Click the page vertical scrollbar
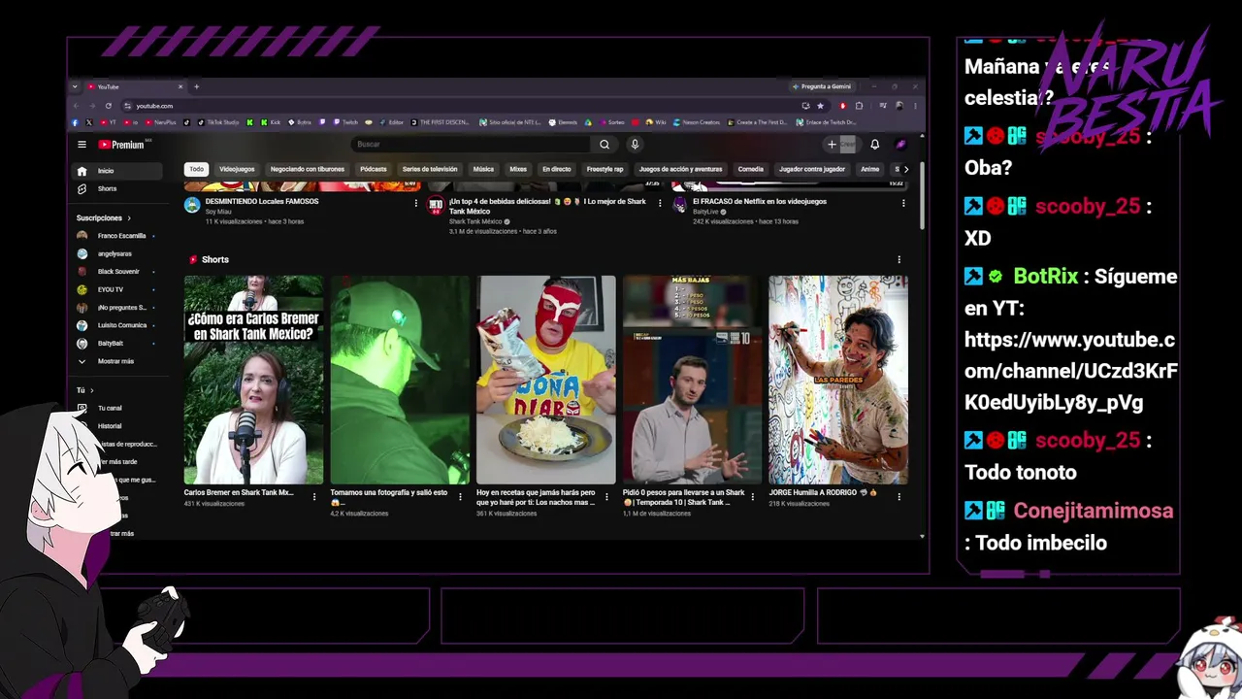 tap(921, 194)
